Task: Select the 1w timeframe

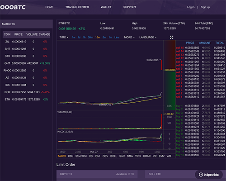Action: click(74, 37)
